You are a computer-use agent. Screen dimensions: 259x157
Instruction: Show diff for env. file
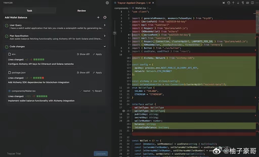tap(83, 54)
